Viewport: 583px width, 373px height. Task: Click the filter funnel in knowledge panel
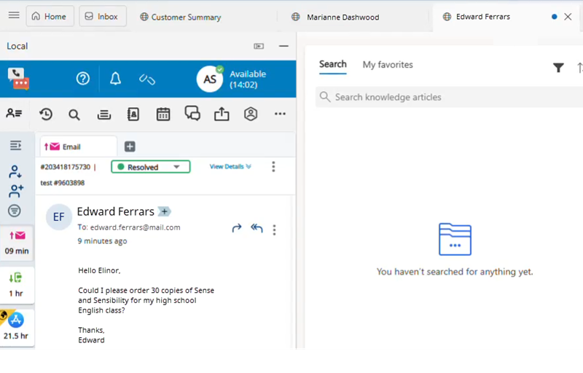tap(558, 68)
